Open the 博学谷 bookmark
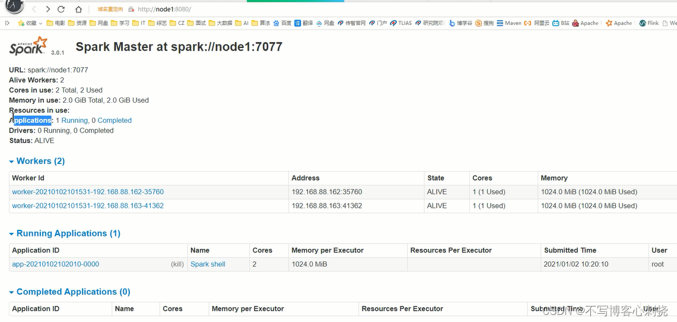677x322 pixels. [460, 23]
